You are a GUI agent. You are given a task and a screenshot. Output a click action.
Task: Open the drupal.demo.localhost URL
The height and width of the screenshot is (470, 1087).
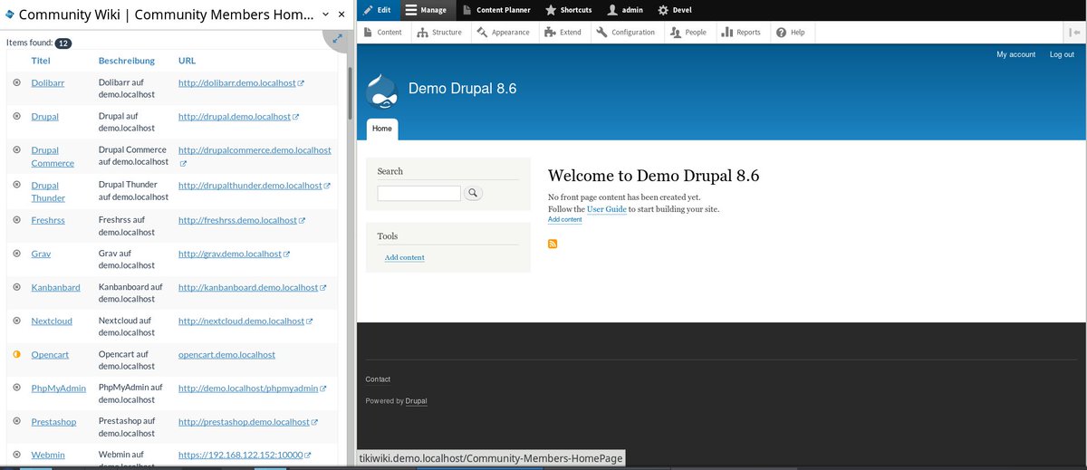[x=235, y=116]
